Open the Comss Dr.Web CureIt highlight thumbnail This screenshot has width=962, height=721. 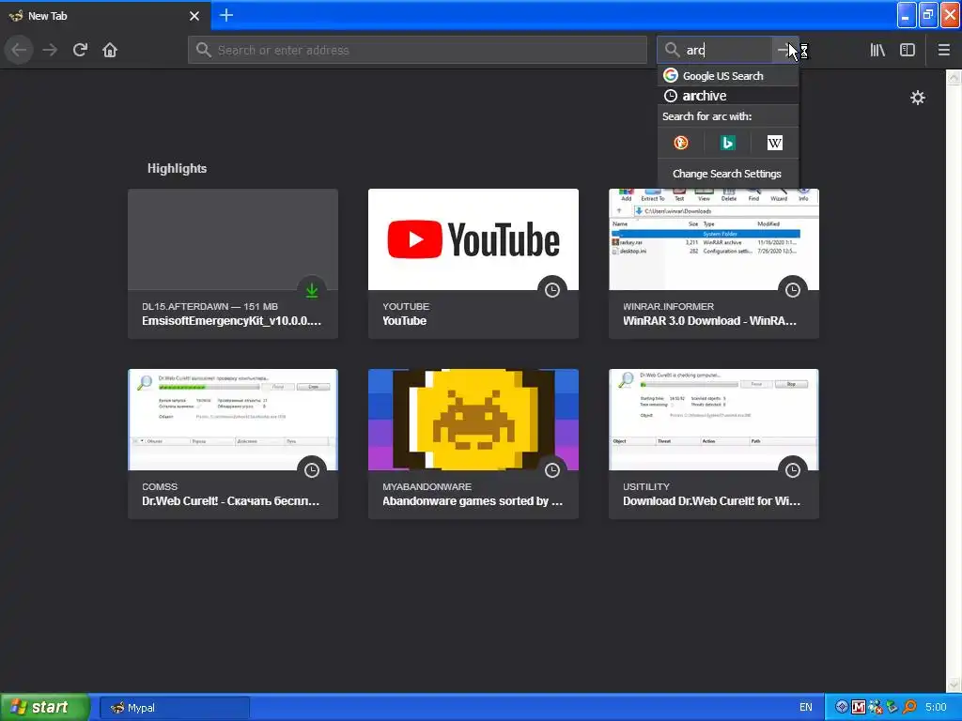(233, 420)
